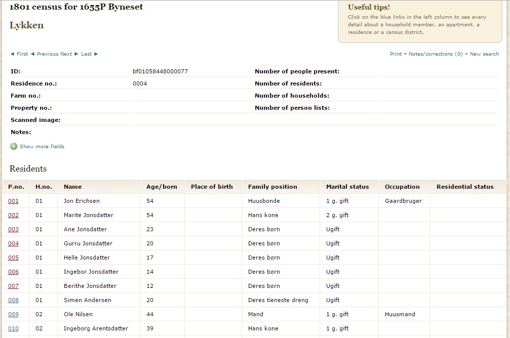The image size is (510, 338).
Task: Click the name Ane Jonsdatter
Action: point(85,229)
